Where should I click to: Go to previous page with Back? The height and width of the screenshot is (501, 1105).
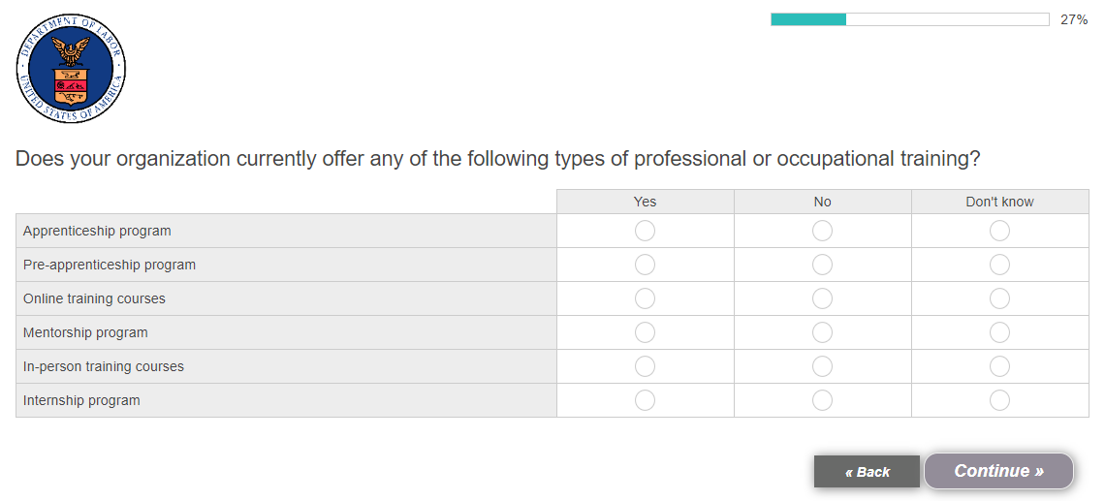pyautogui.click(x=867, y=472)
